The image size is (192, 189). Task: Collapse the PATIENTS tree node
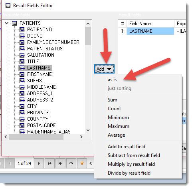6,23
